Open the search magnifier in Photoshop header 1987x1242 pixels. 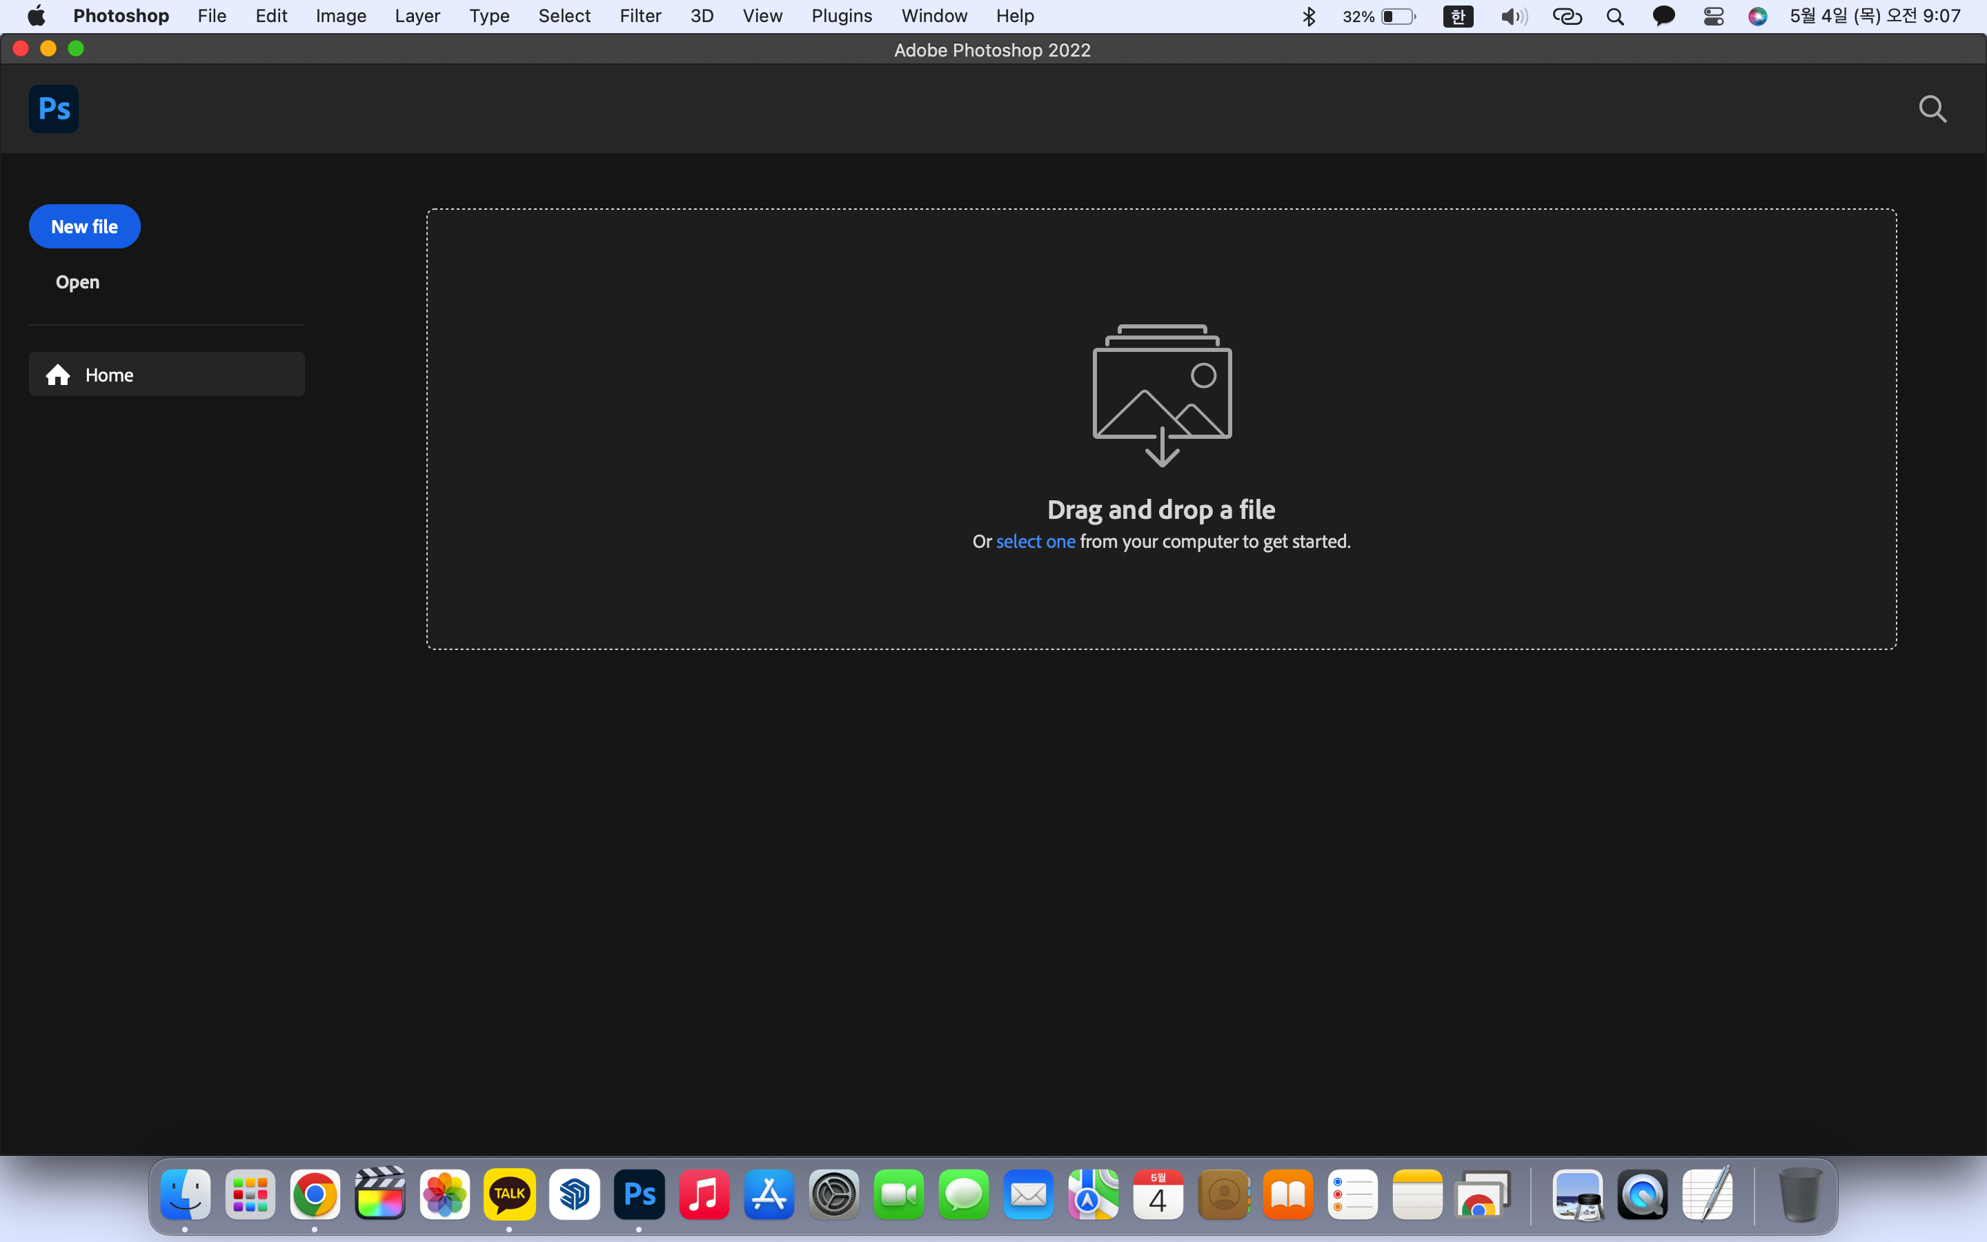click(1932, 108)
